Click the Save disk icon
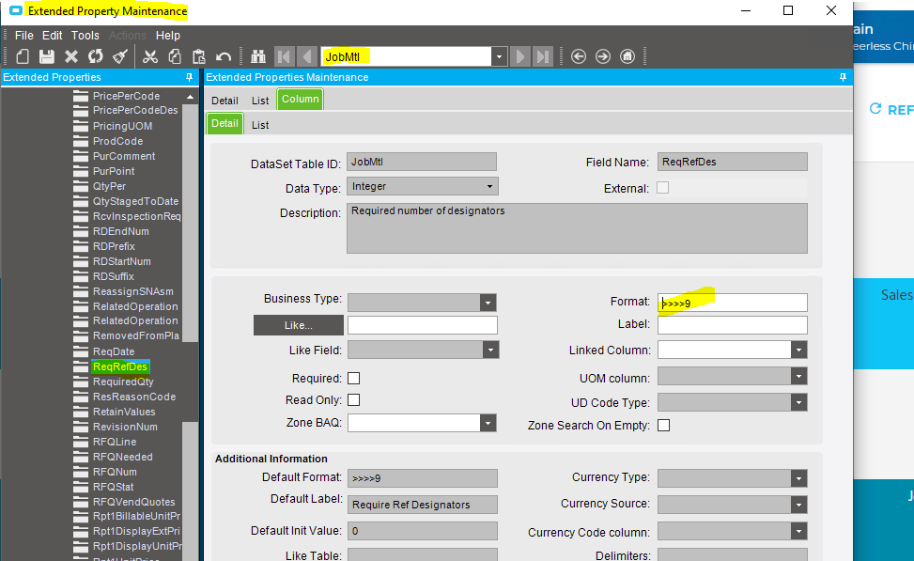This screenshot has width=914, height=561. tap(47, 56)
